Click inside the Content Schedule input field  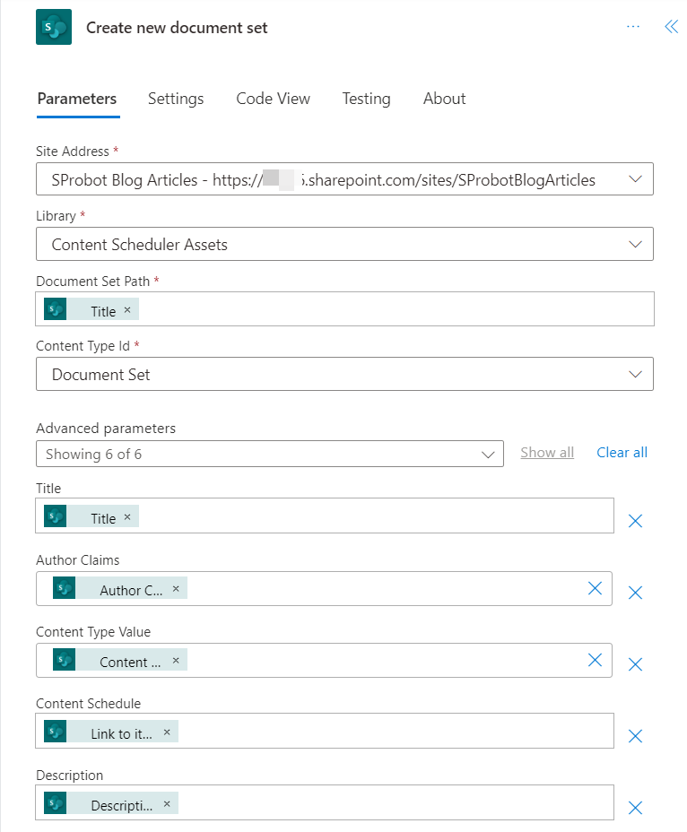[325, 731]
